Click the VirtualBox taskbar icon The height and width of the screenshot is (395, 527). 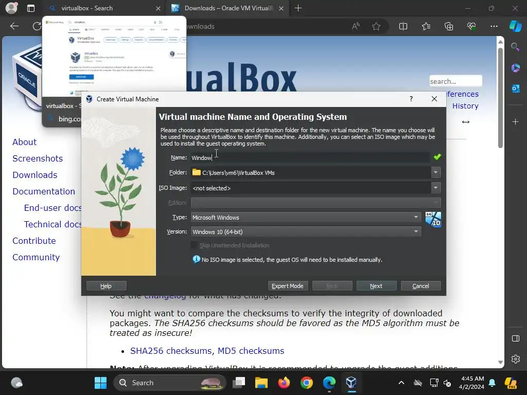(x=351, y=383)
